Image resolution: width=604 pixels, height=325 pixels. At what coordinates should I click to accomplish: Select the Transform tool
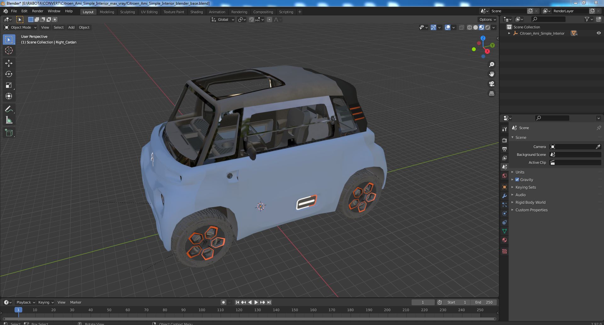coord(9,96)
